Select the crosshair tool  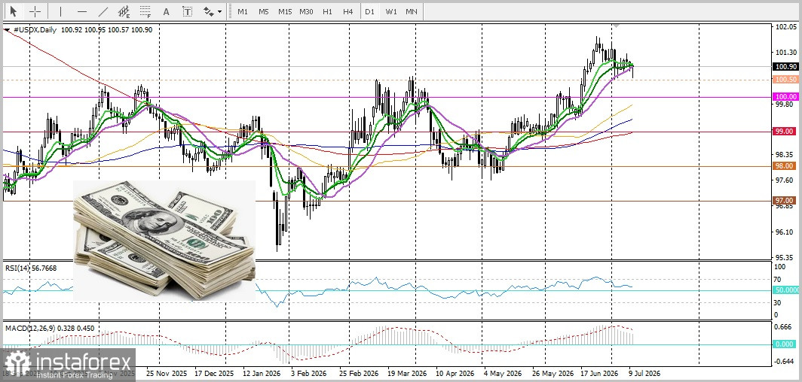click(x=35, y=11)
